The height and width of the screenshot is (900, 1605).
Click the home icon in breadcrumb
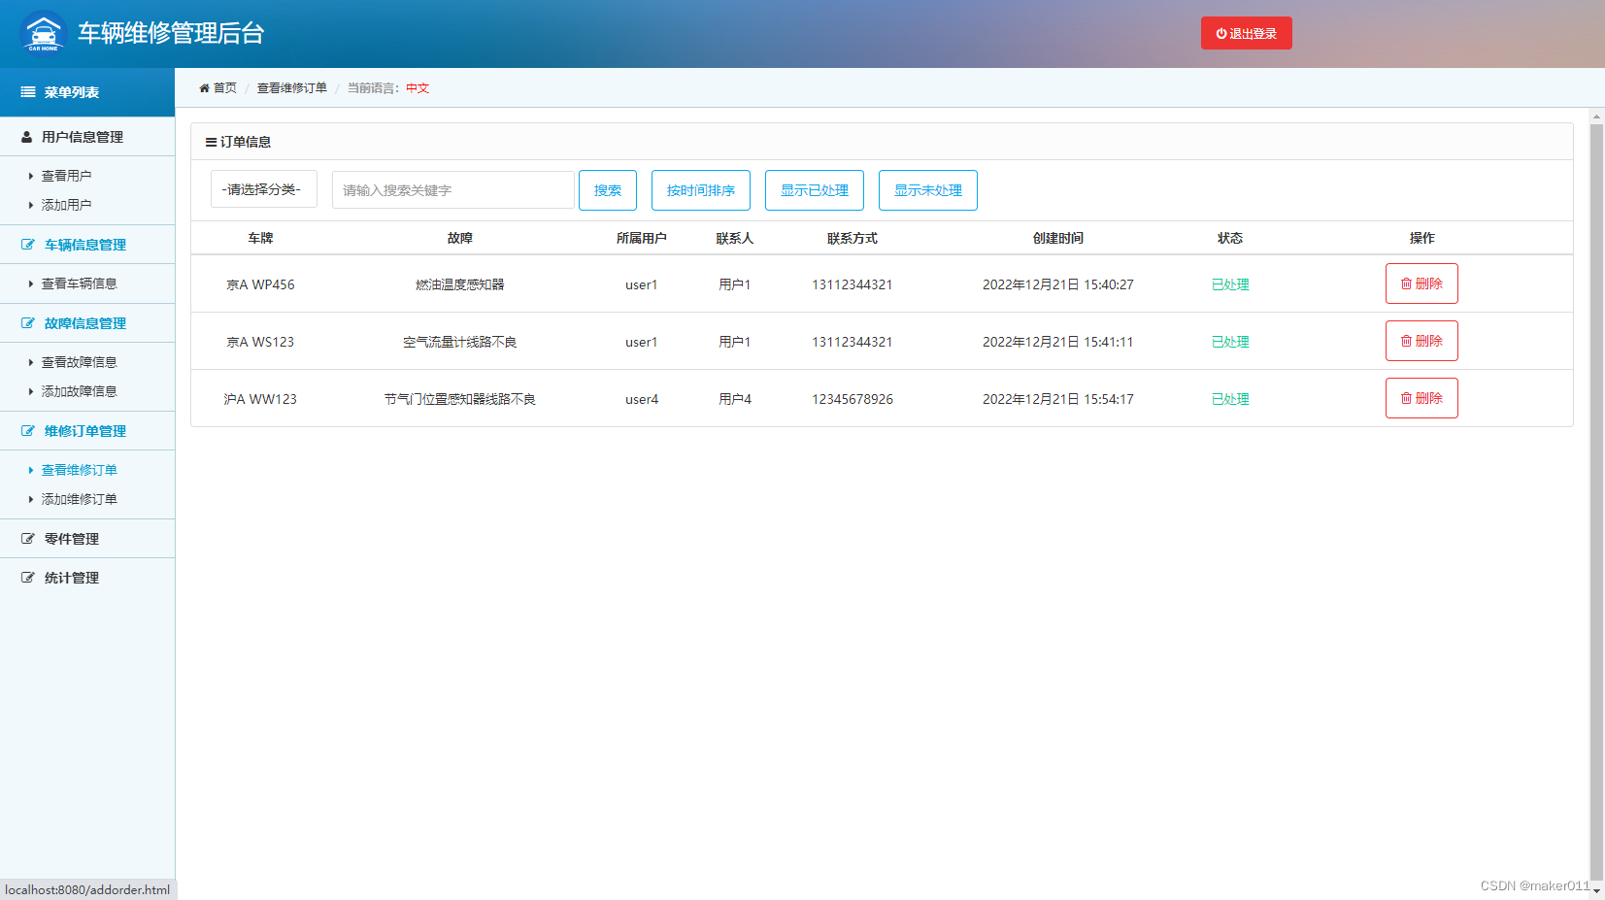coord(204,88)
